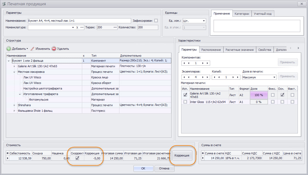
Task: Click Применить next to Компонентов
Action: coord(288,62)
